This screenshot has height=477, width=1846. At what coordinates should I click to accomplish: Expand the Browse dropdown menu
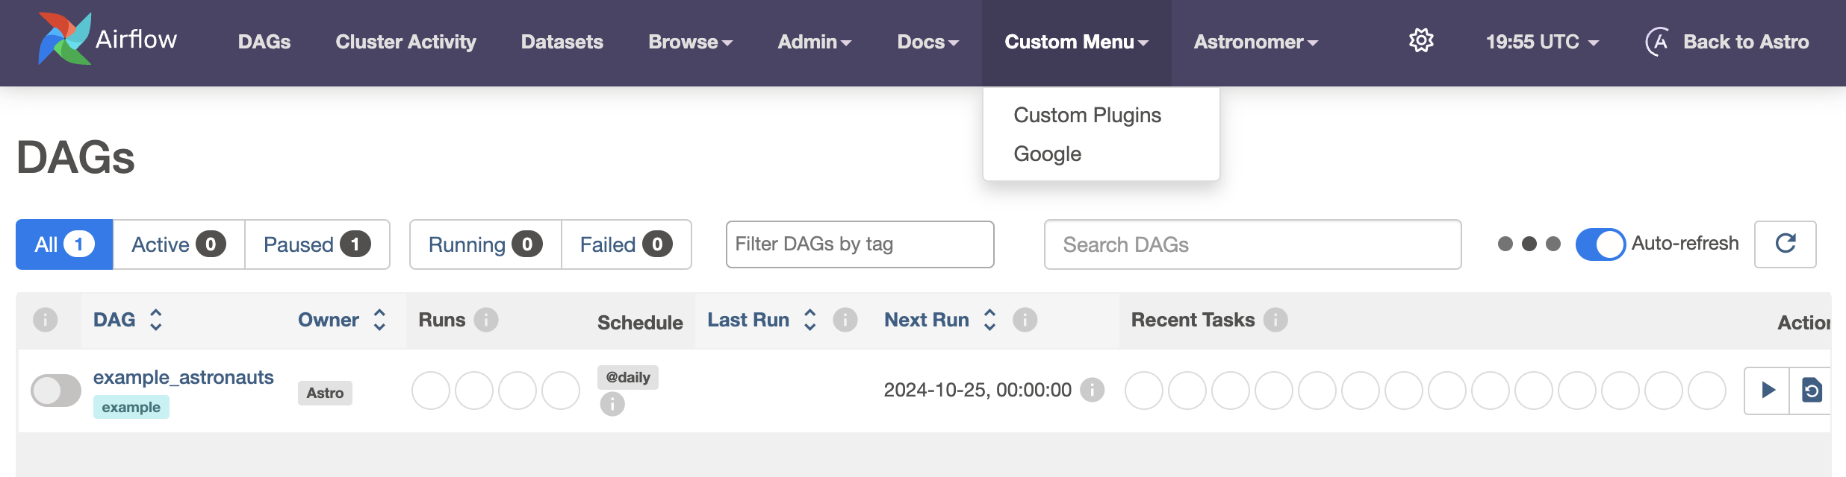tap(690, 42)
